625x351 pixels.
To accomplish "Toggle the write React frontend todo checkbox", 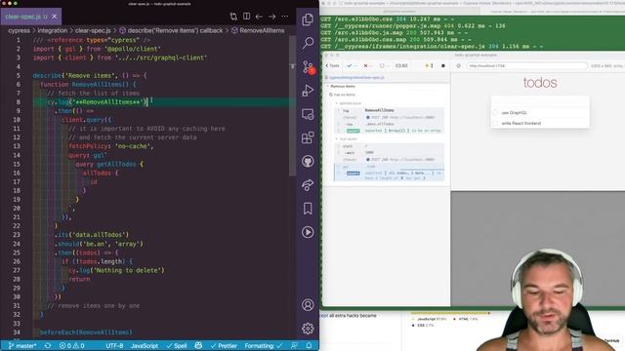I will 495,124.
